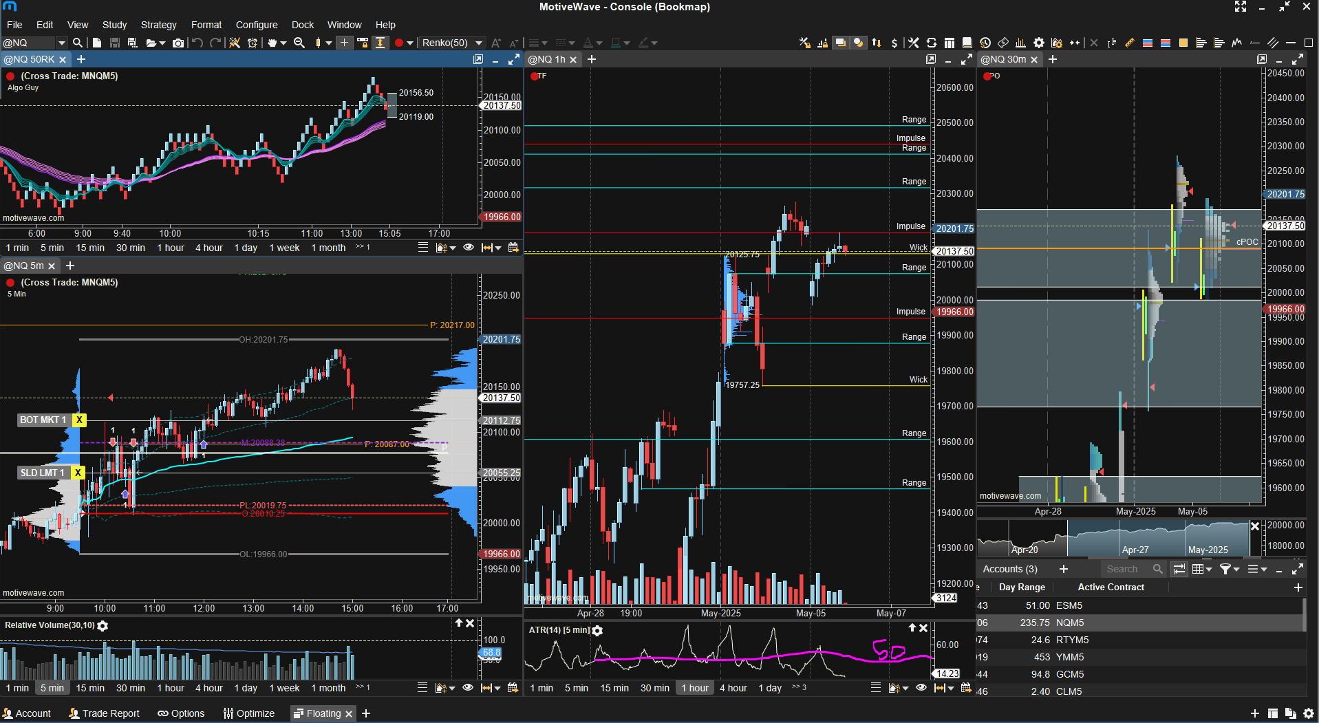The width and height of the screenshot is (1319, 723).
Task: Click the parallel lines channel tool
Action: [1273, 43]
